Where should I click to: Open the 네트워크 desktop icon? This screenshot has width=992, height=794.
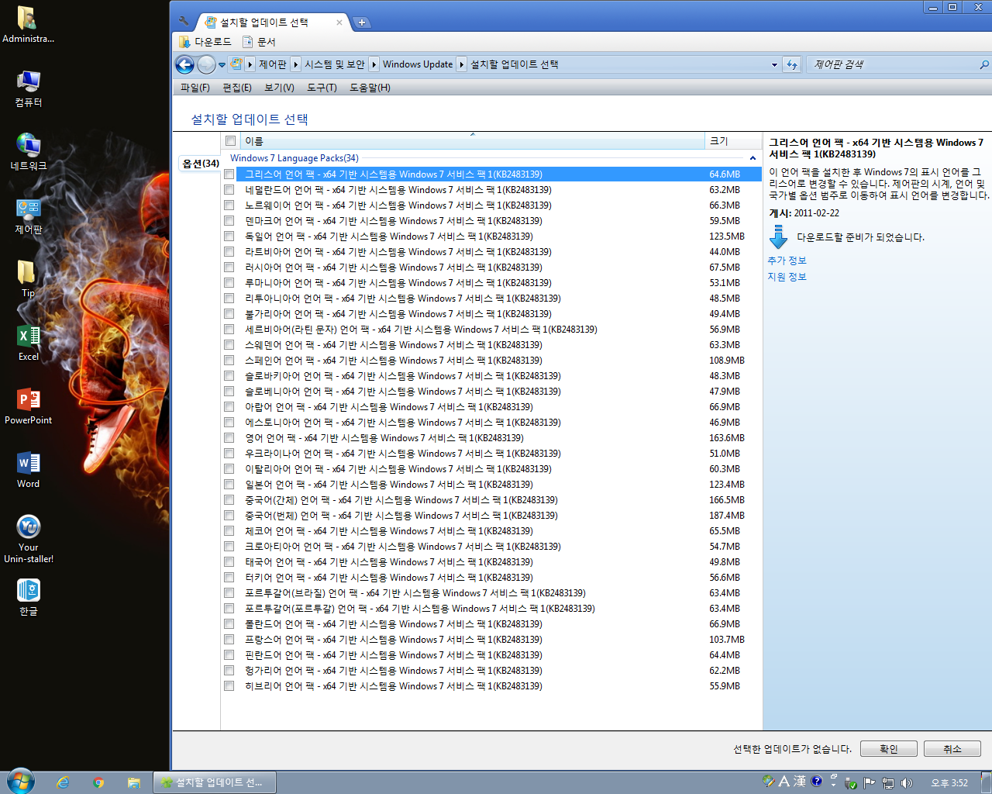tap(29, 152)
